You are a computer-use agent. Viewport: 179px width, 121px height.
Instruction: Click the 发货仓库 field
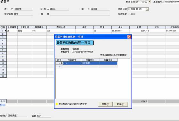click(23, 14)
